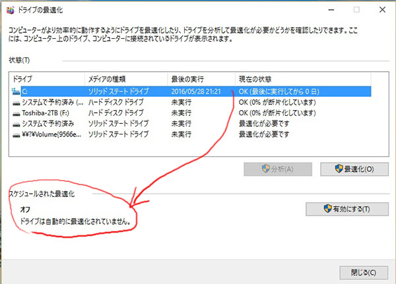Screen dimensions: 396x284
Task: Sort by the メディアの種類 column header
Action: pyautogui.click(x=126, y=79)
